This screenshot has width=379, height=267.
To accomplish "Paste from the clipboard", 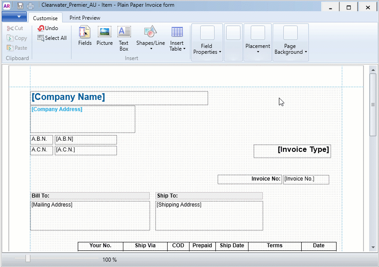I will pos(17,48).
